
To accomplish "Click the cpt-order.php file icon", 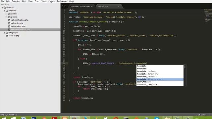I will point(9,23).
